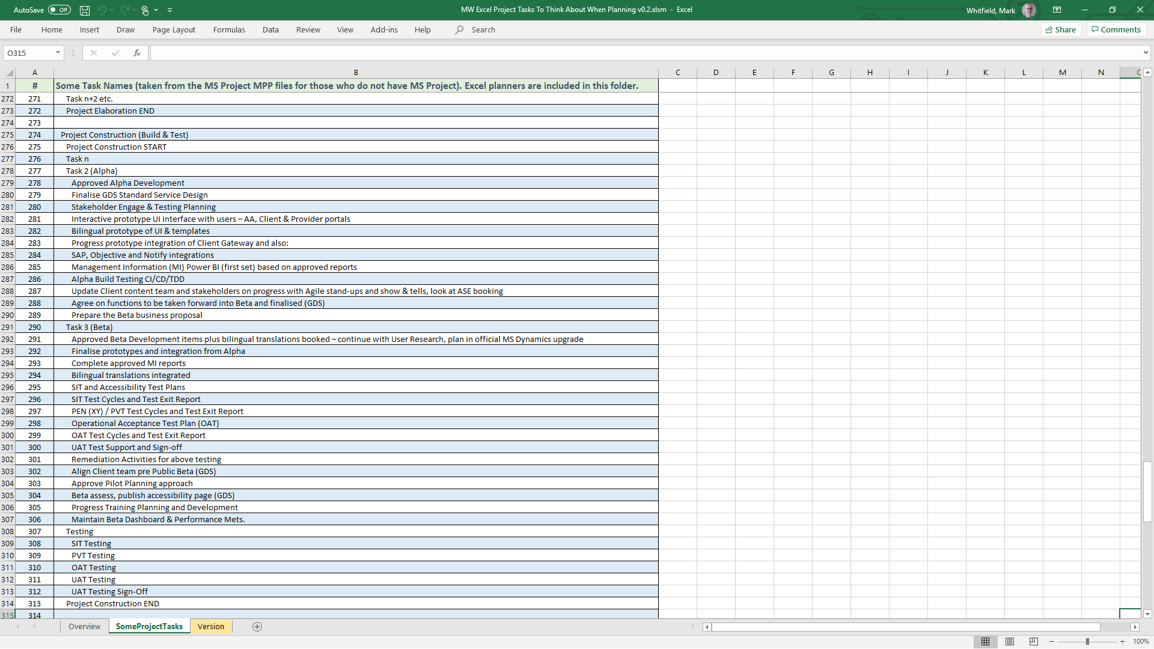The image size is (1154, 649).
Task: Click the zoom slider handle
Action: coord(1087,642)
